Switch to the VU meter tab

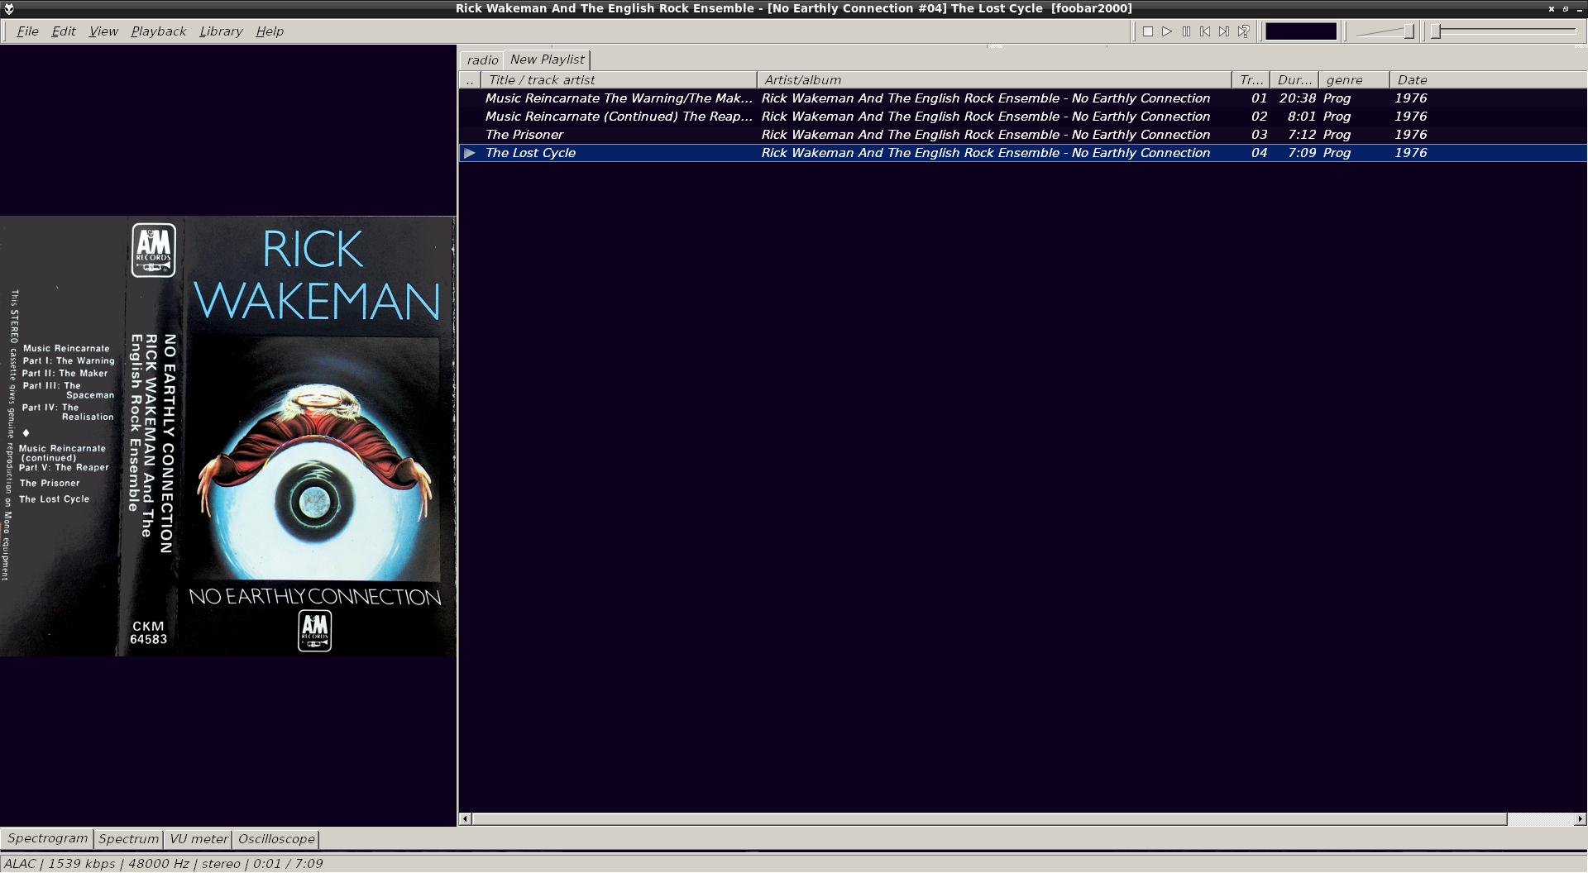(198, 839)
